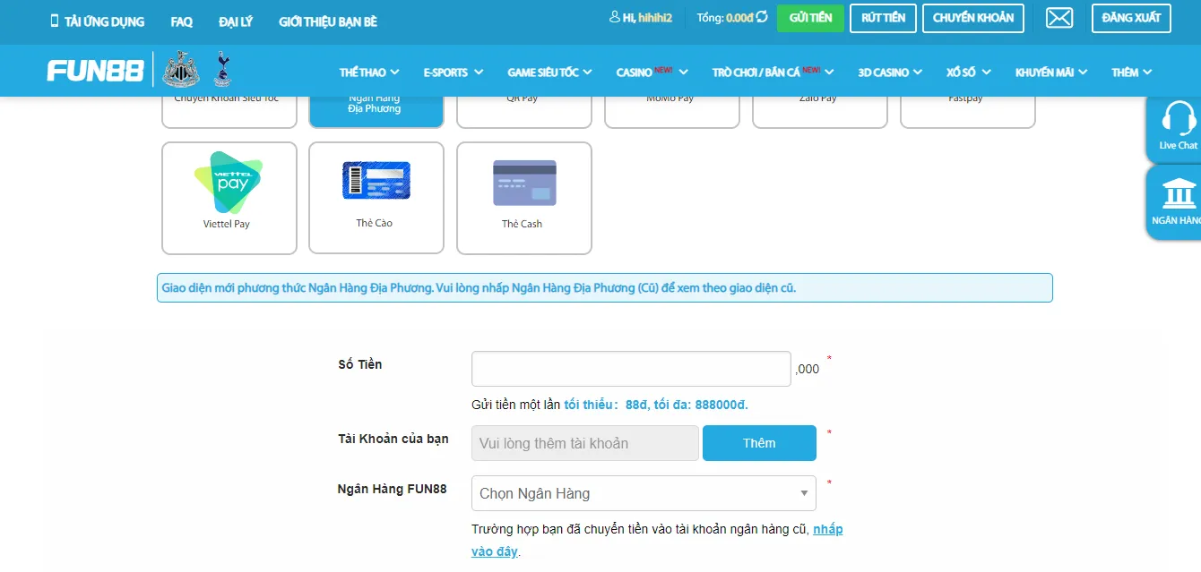Open the mail envelope inbox icon
Screen dimensions: 1201x572
click(x=1059, y=18)
